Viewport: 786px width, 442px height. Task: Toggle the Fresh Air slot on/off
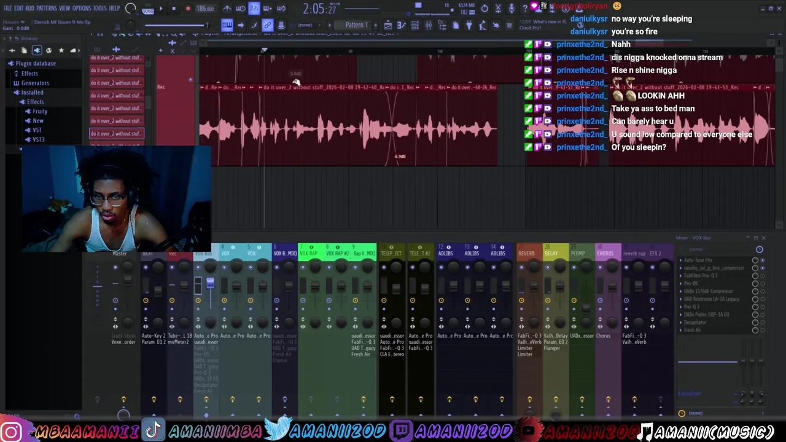click(763, 330)
